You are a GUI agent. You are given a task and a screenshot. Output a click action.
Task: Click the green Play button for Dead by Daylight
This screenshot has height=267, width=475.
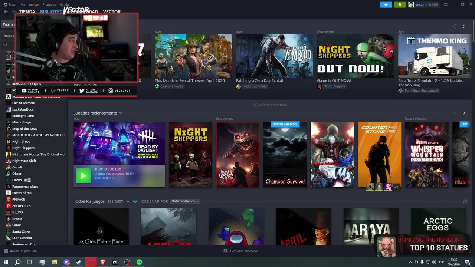pos(83,175)
